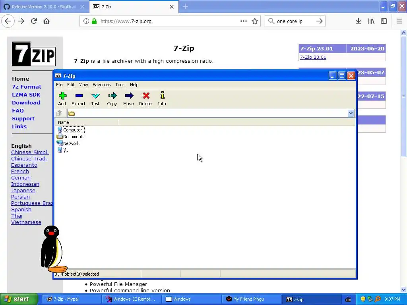Switch the site to Vietnamese
Viewport: 407px width, 305px height.
tap(26, 222)
